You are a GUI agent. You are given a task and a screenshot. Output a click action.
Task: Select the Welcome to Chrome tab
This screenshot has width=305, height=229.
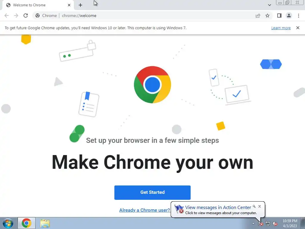pyautogui.click(x=38, y=5)
